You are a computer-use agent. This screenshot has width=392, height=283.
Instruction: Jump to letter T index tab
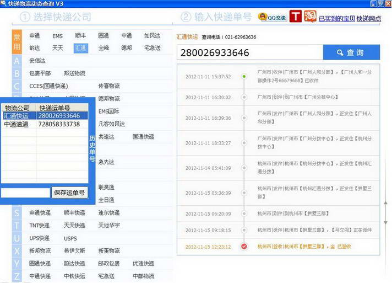[x=17, y=226]
